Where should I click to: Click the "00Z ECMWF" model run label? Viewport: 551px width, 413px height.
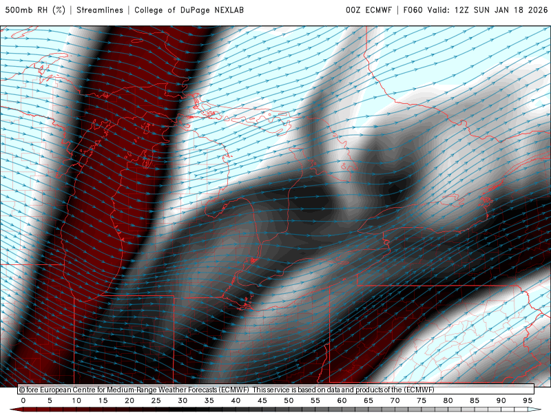pyautogui.click(x=368, y=10)
